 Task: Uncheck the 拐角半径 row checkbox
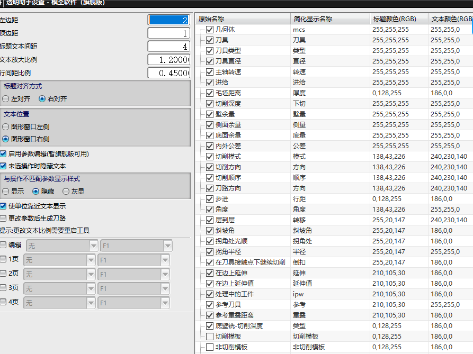[210, 252]
